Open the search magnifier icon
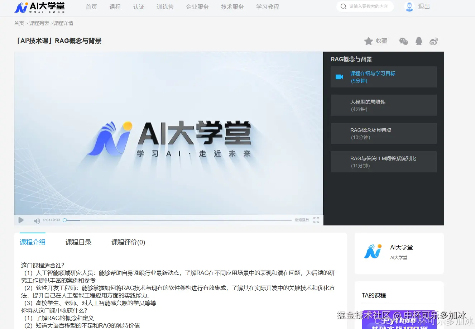The image size is (475, 329). coord(343,6)
